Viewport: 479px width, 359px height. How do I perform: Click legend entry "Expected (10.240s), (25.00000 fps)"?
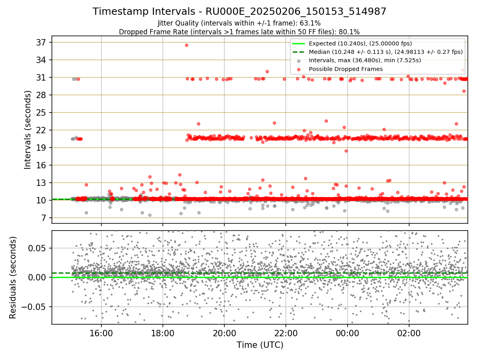[360, 43]
